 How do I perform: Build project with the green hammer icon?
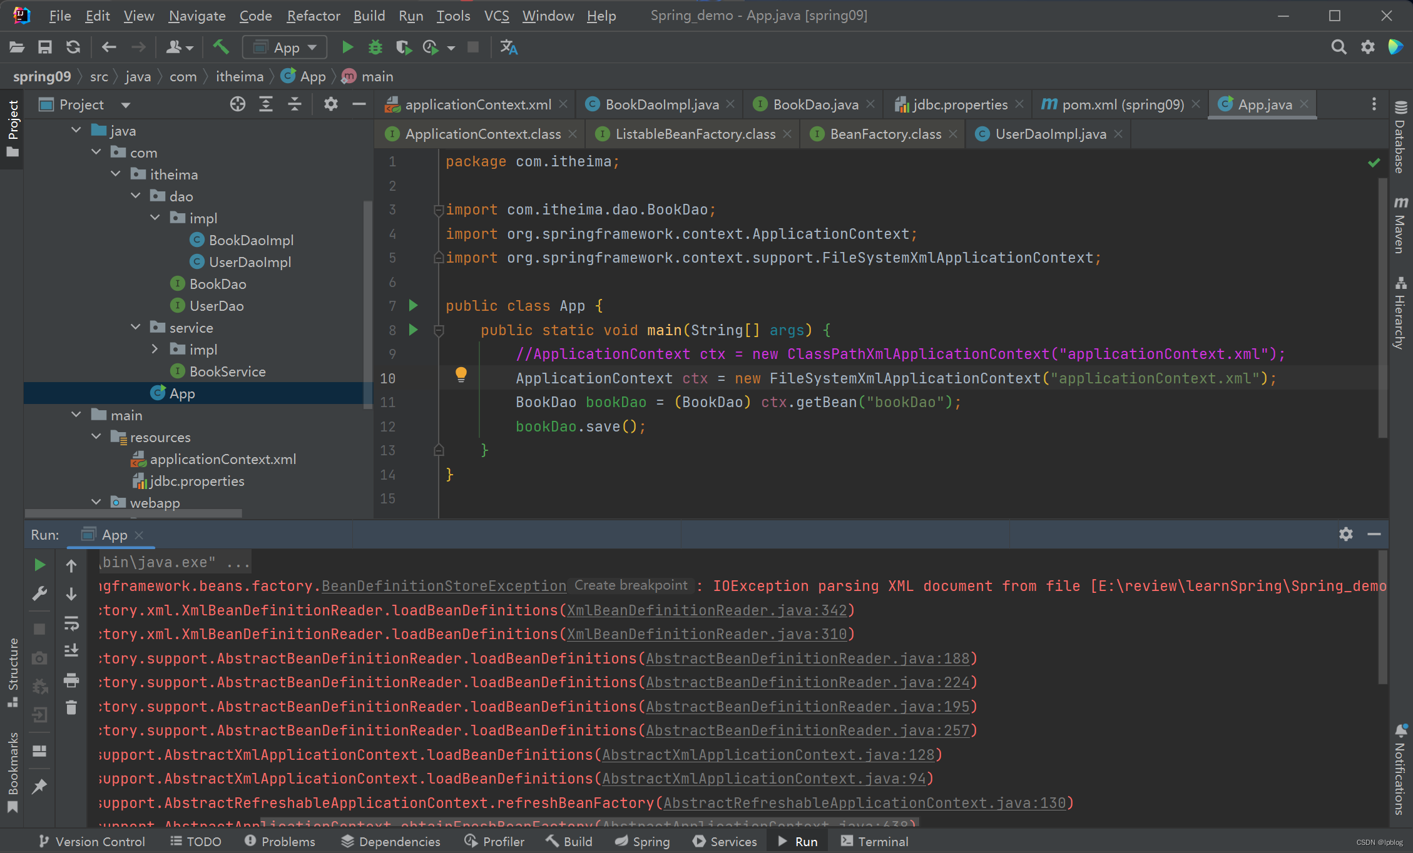click(x=221, y=48)
